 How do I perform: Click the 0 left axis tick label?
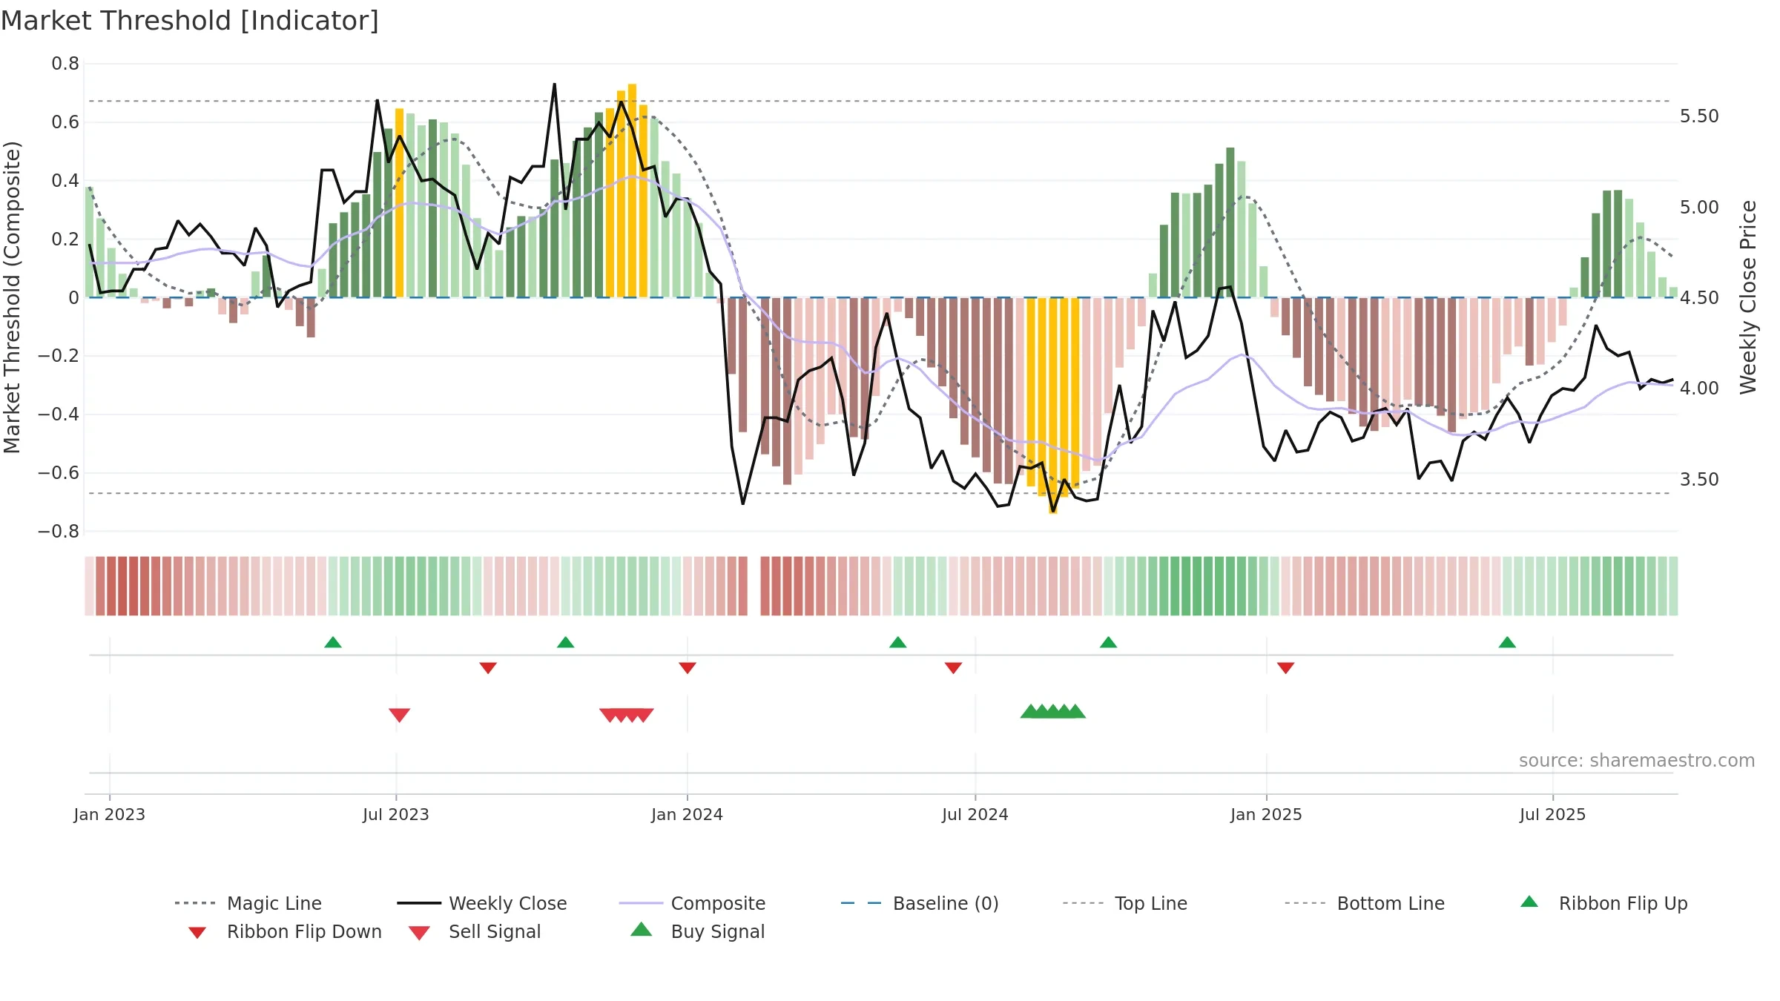coord(73,298)
